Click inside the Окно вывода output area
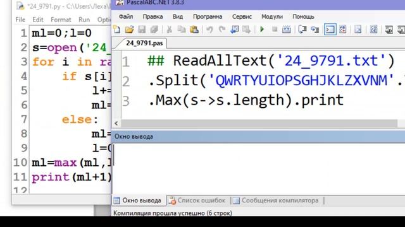 tap(258, 168)
